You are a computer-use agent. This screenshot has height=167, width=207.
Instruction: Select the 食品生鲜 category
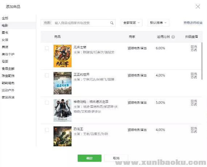8,69
